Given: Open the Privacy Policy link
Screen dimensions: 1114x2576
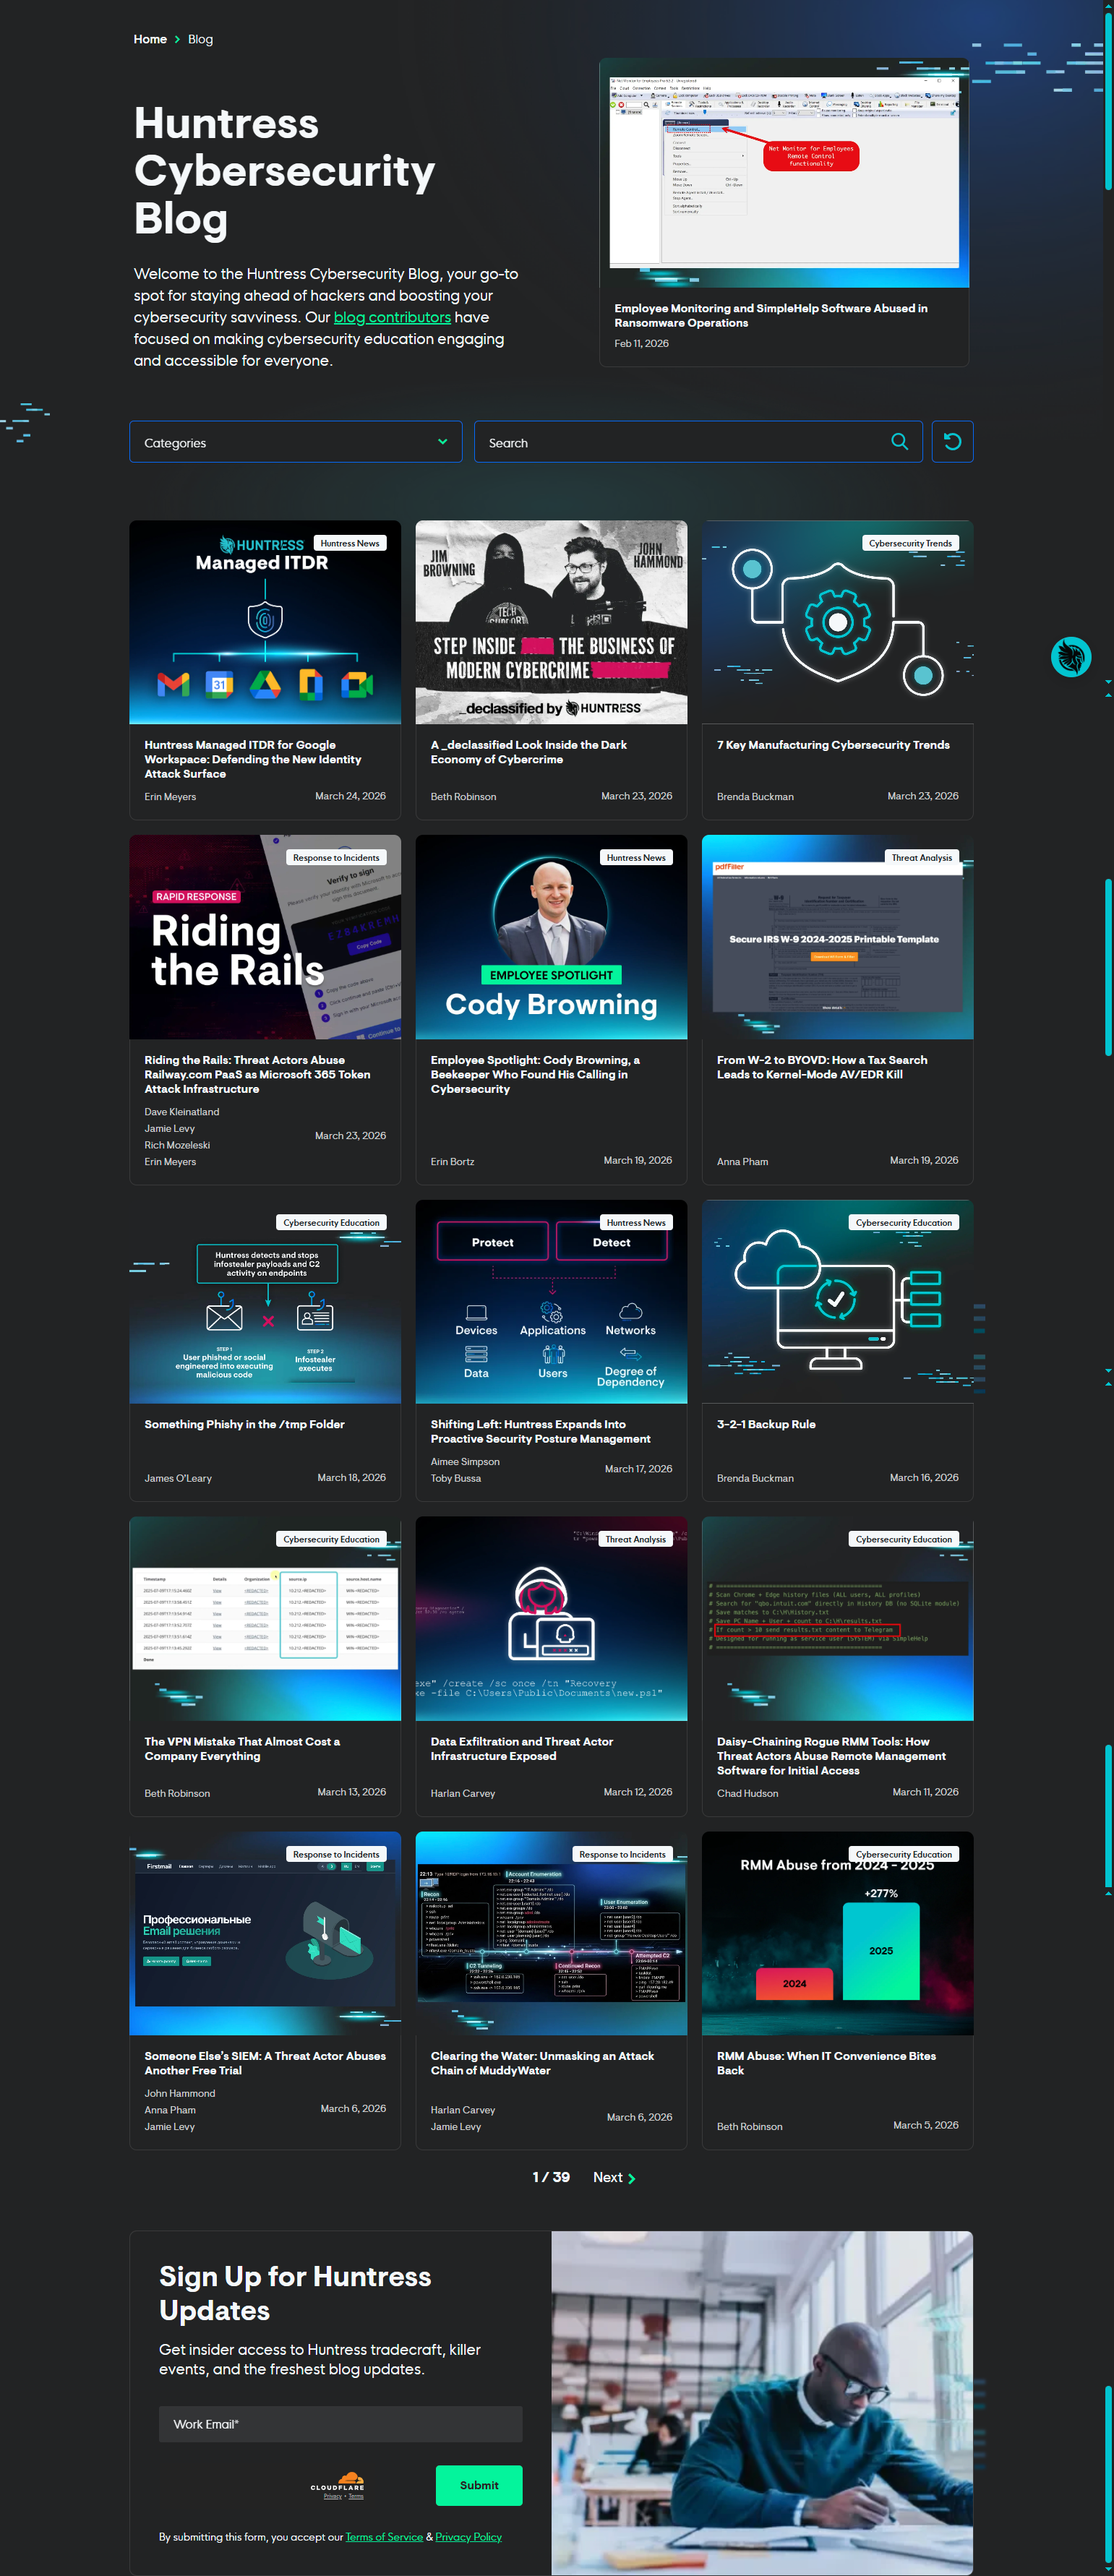Looking at the screenshot, I should (468, 2537).
